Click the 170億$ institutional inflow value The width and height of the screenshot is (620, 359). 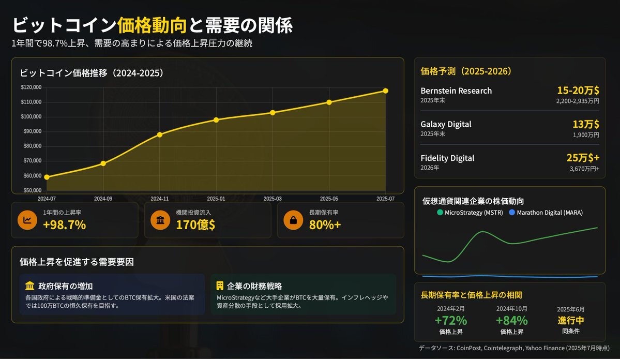pyautogui.click(x=195, y=225)
